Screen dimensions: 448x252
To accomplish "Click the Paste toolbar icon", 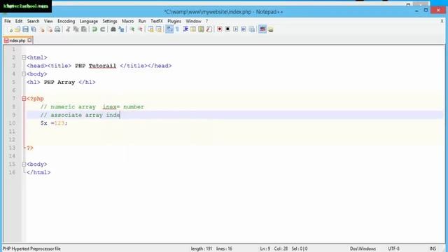I will (x=84, y=29).
